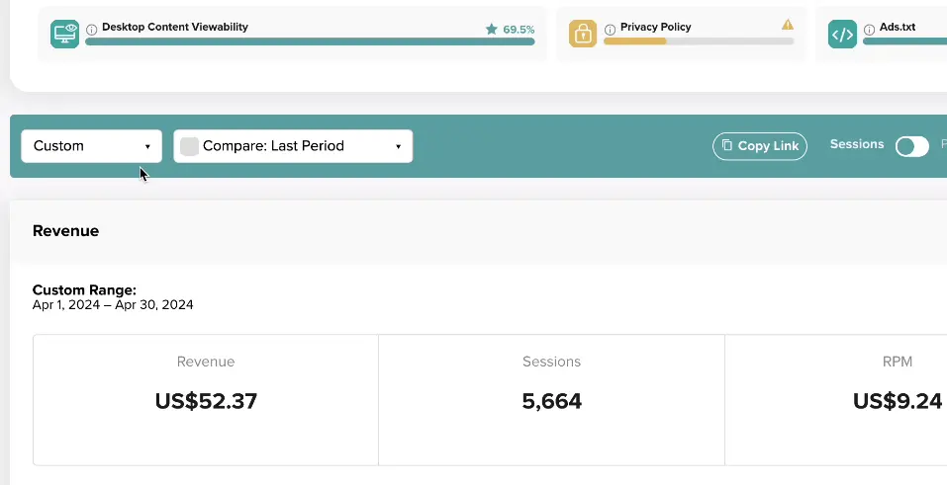Expand the Compare: Last Period dropdown
947x485 pixels.
click(x=293, y=146)
